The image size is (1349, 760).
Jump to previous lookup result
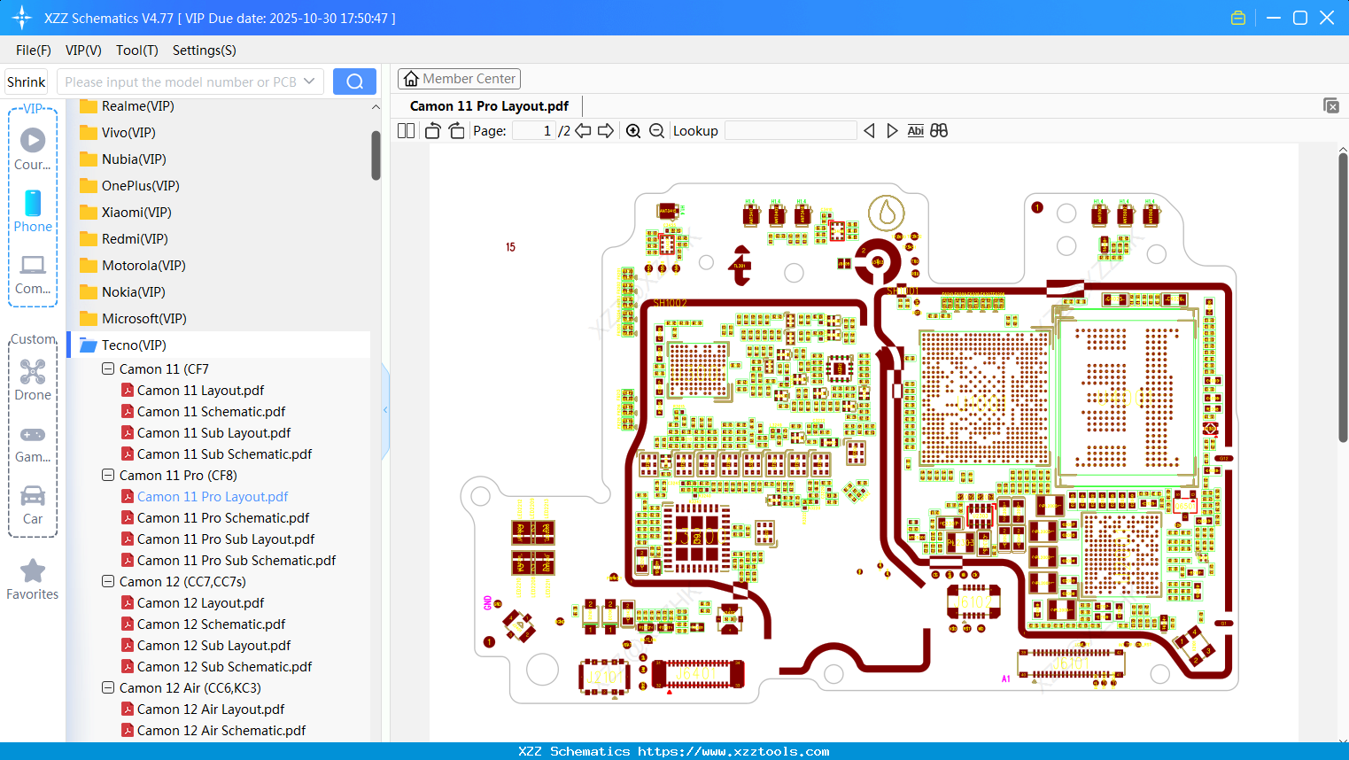(x=869, y=130)
